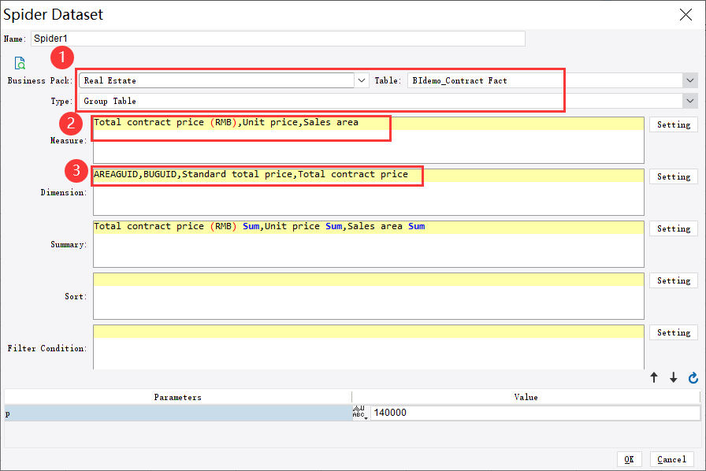
Task: Click the blue refresh icon
Action: [693, 378]
